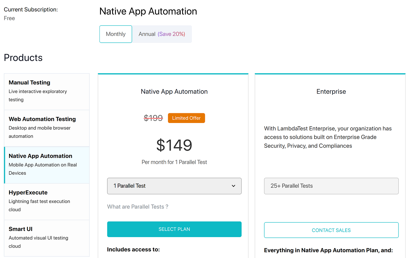The image size is (412, 258).
Task: Click the Includes access to heading
Action: [133, 249]
